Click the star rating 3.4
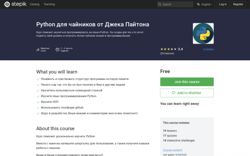Screen dimensions: 250x156 point(172,49)
